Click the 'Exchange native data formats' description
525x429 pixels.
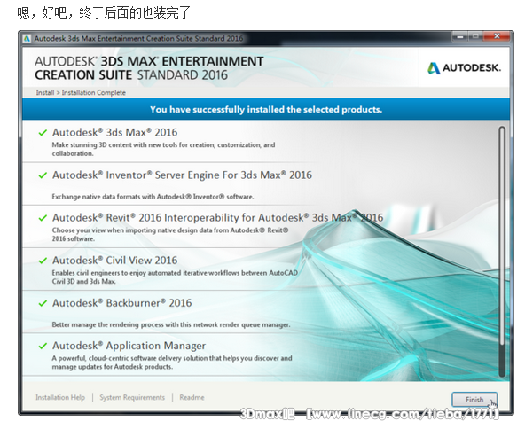tap(153, 197)
